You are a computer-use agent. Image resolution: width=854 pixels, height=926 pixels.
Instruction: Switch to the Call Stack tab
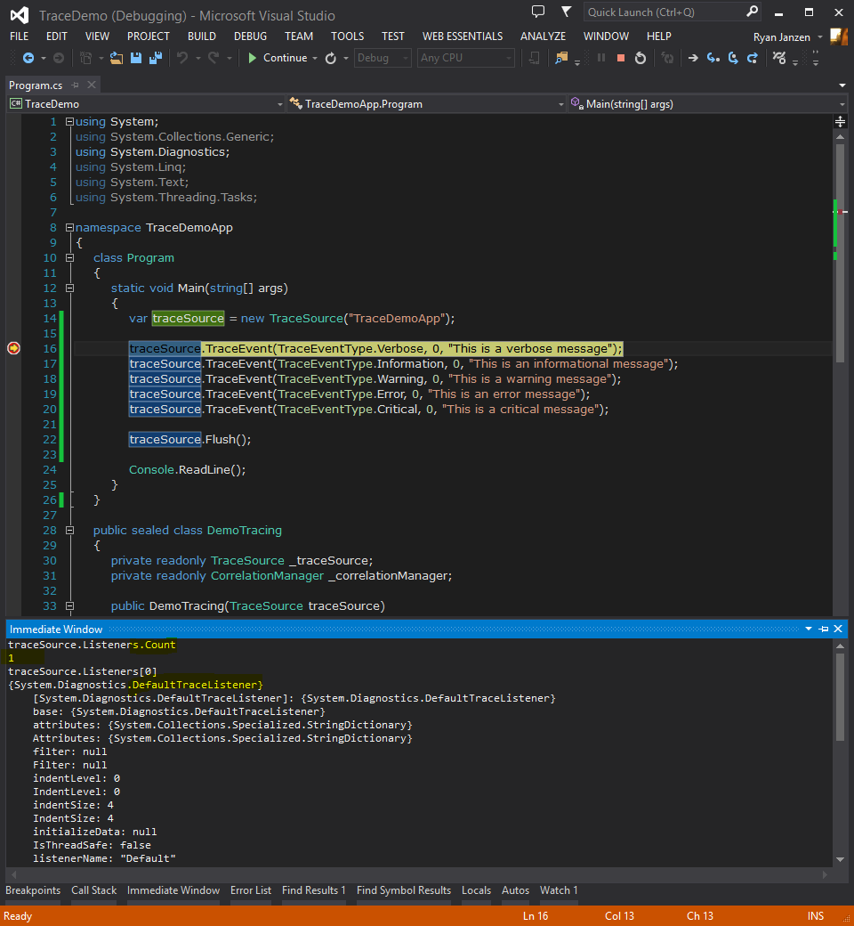[93, 890]
